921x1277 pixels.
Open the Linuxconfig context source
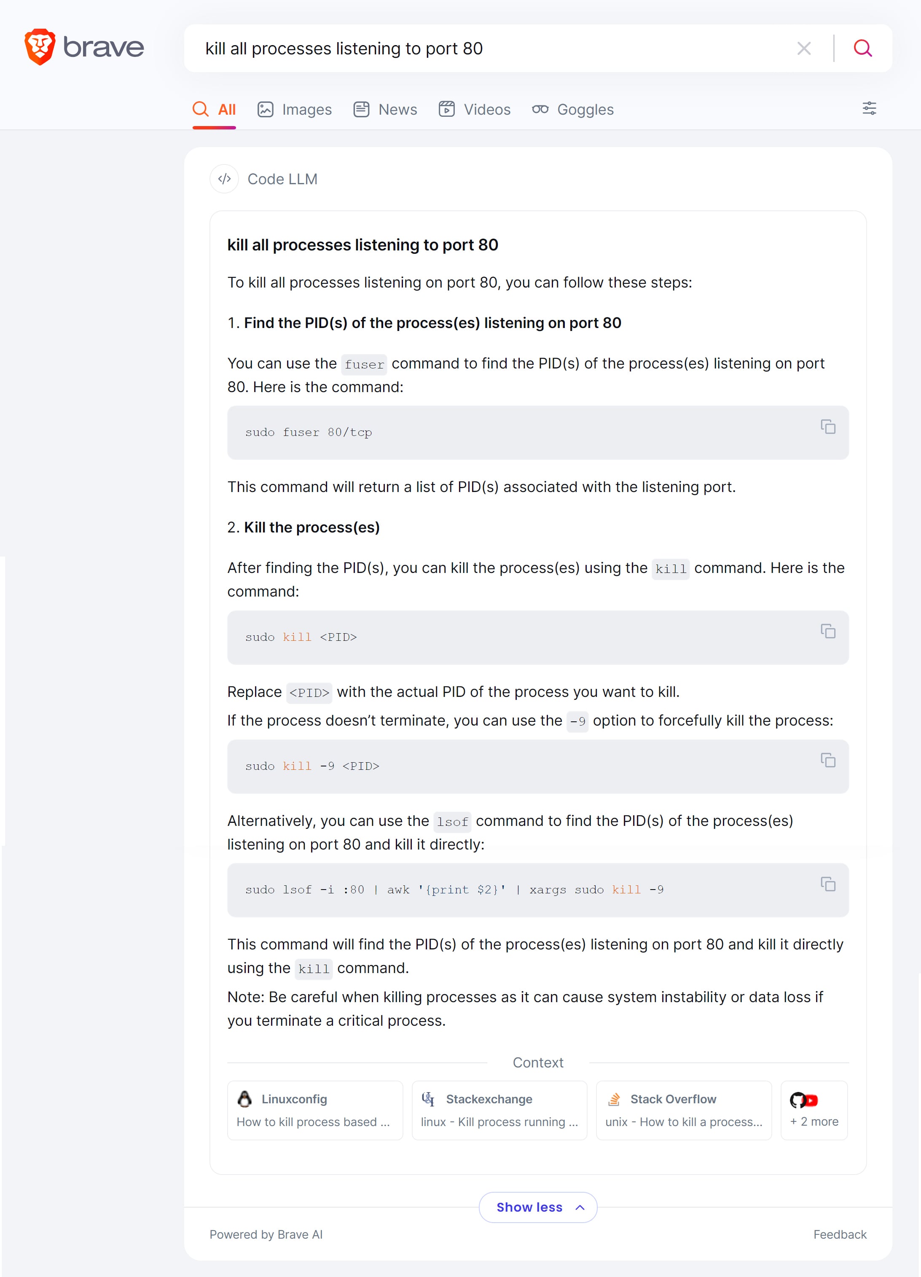click(x=315, y=1110)
